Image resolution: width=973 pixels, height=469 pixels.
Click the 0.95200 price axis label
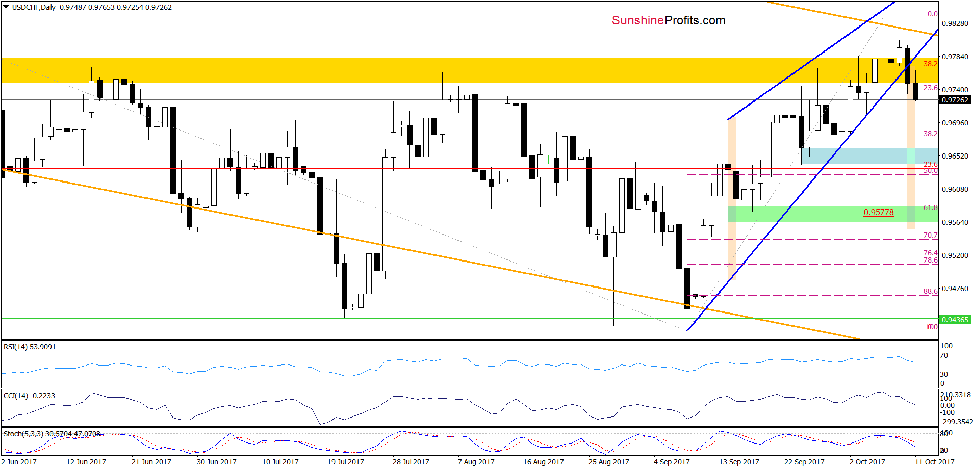click(955, 255)
